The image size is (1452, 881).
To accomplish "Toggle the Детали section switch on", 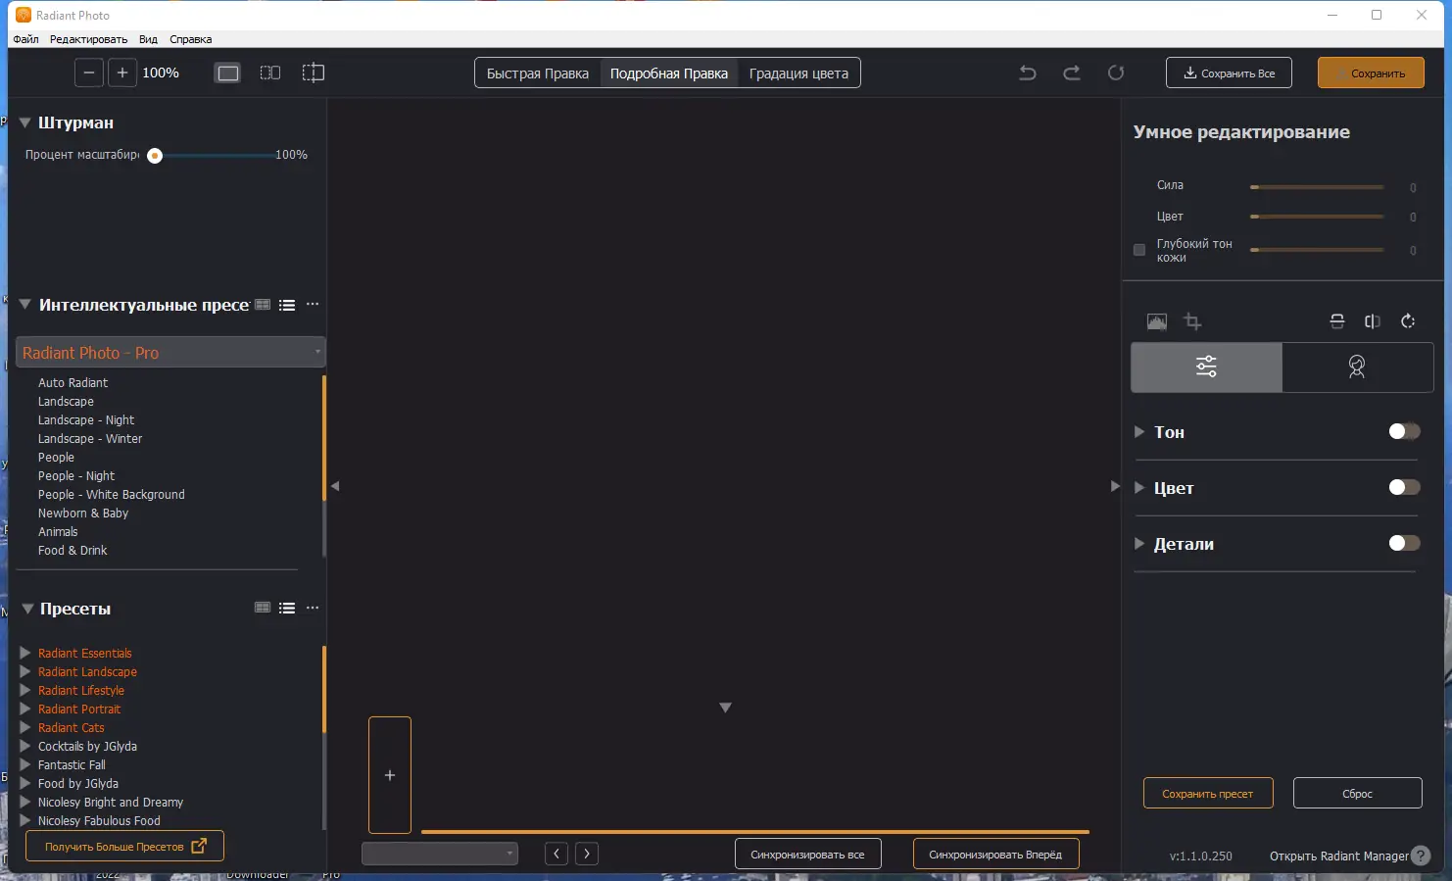I will point(1404,543).
